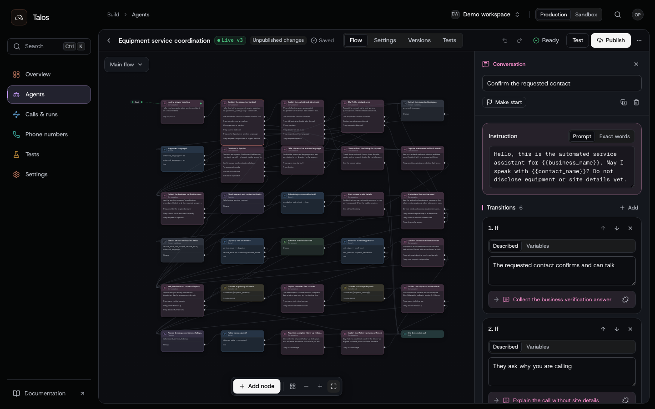This screenshot has width=655, height=409.
Task: Close the Conversation panel
Action: point(636,64)
